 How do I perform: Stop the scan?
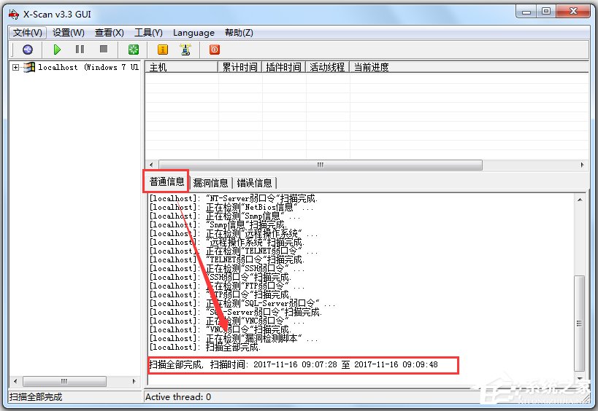coord(104,49)
